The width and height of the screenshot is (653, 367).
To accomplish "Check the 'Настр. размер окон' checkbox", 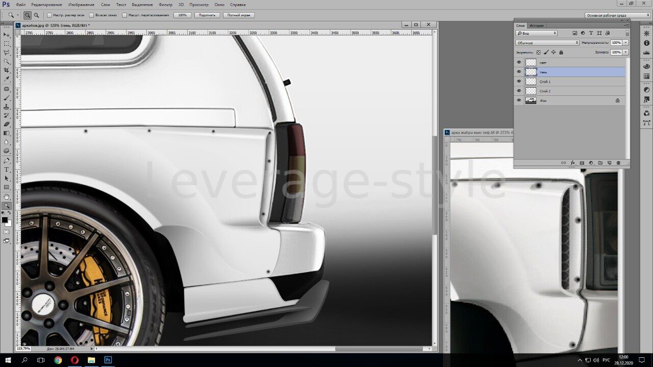I will pyautogui.click(x=49, y=15).
